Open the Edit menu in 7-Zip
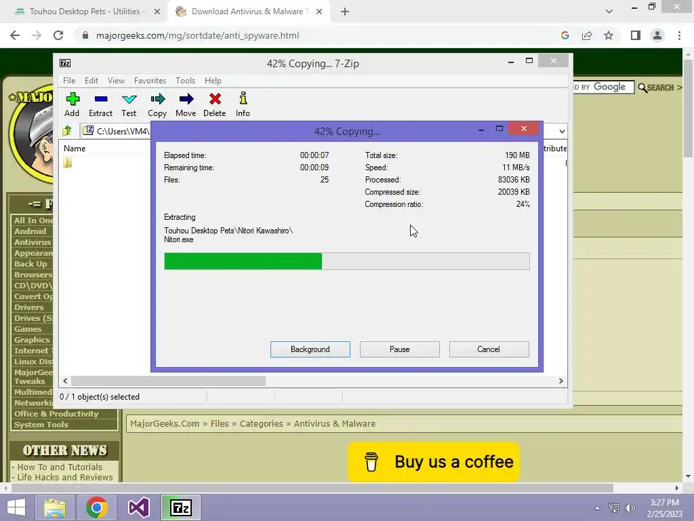Viewport: 694px width, 521px height. 91,81
